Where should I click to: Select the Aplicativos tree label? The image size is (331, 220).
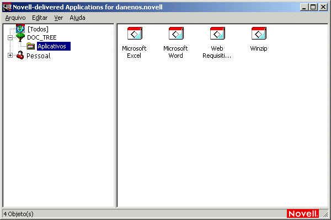point(54,46)
